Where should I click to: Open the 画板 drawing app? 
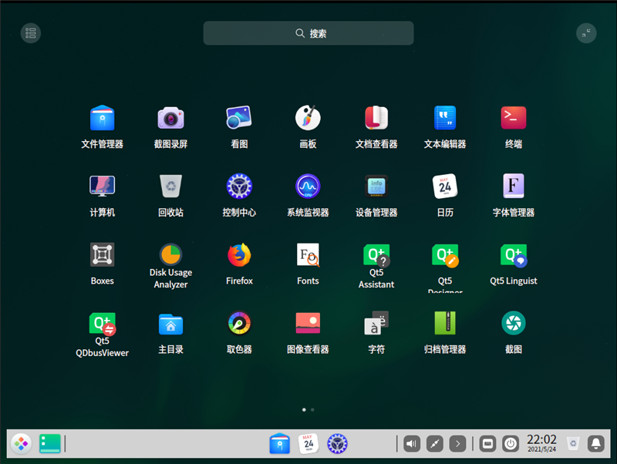(x=308, y=118)
